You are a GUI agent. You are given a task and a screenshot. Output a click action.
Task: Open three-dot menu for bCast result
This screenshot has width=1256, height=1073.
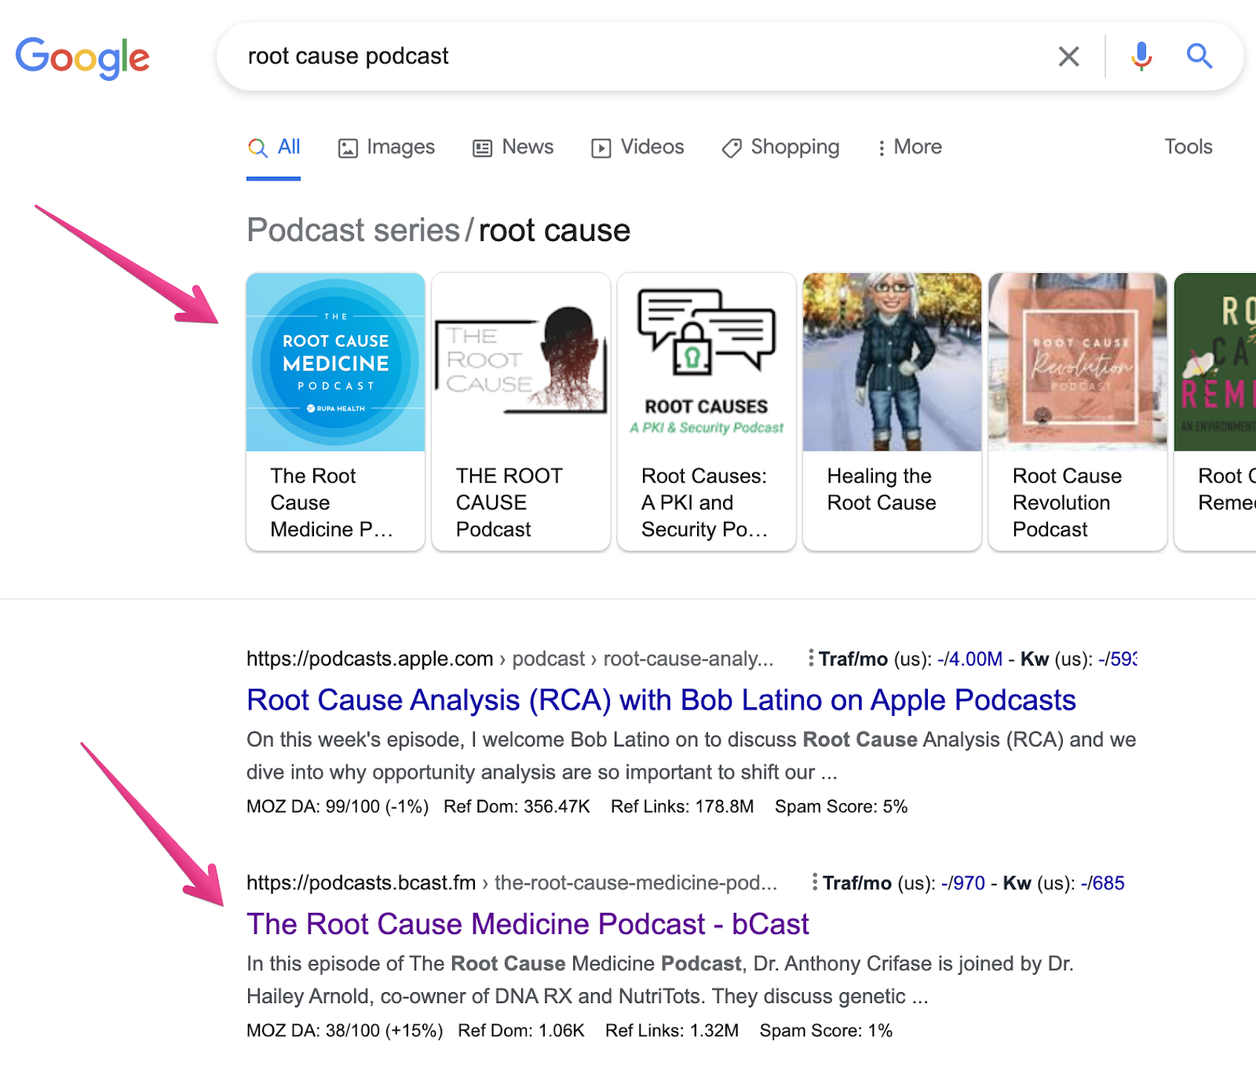point(815,882)
